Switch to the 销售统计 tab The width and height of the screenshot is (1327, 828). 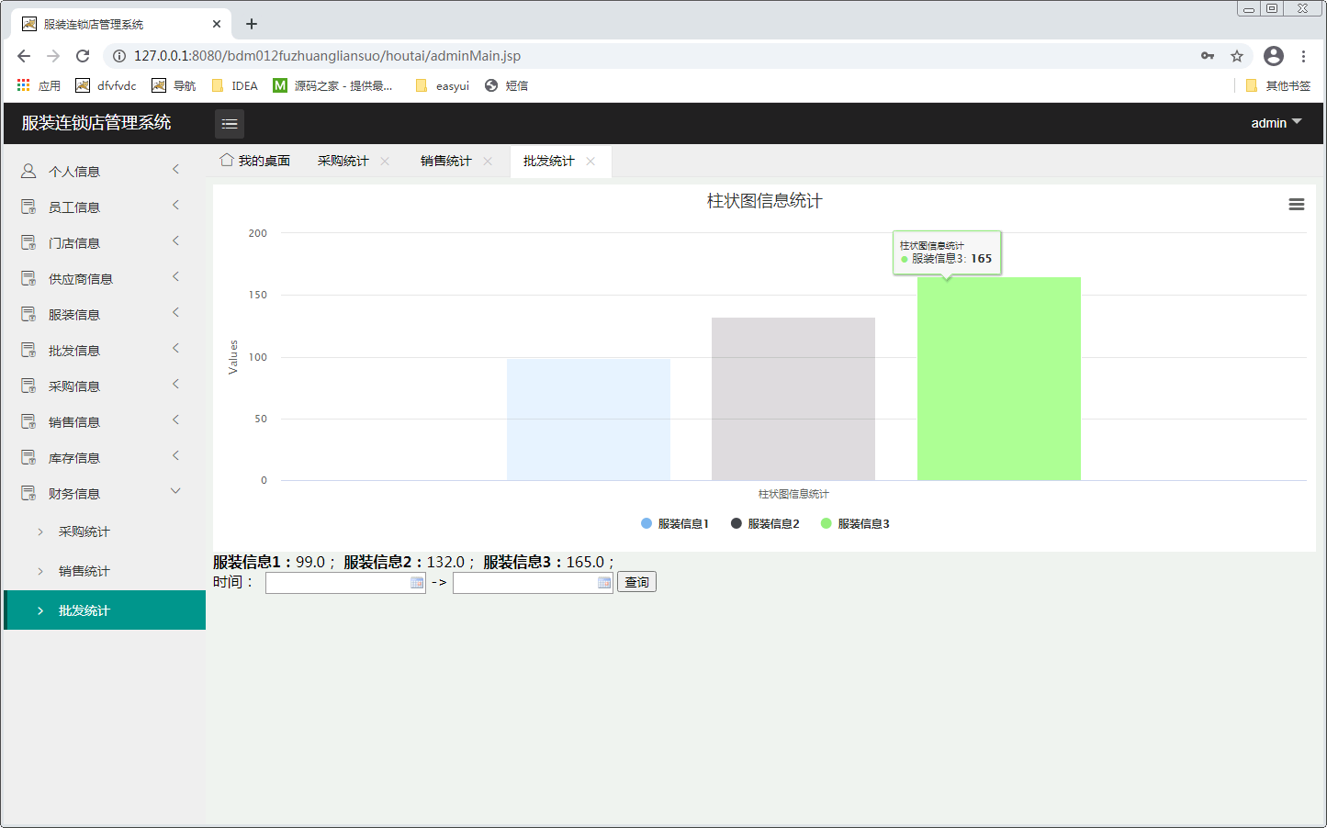(445, 161)
